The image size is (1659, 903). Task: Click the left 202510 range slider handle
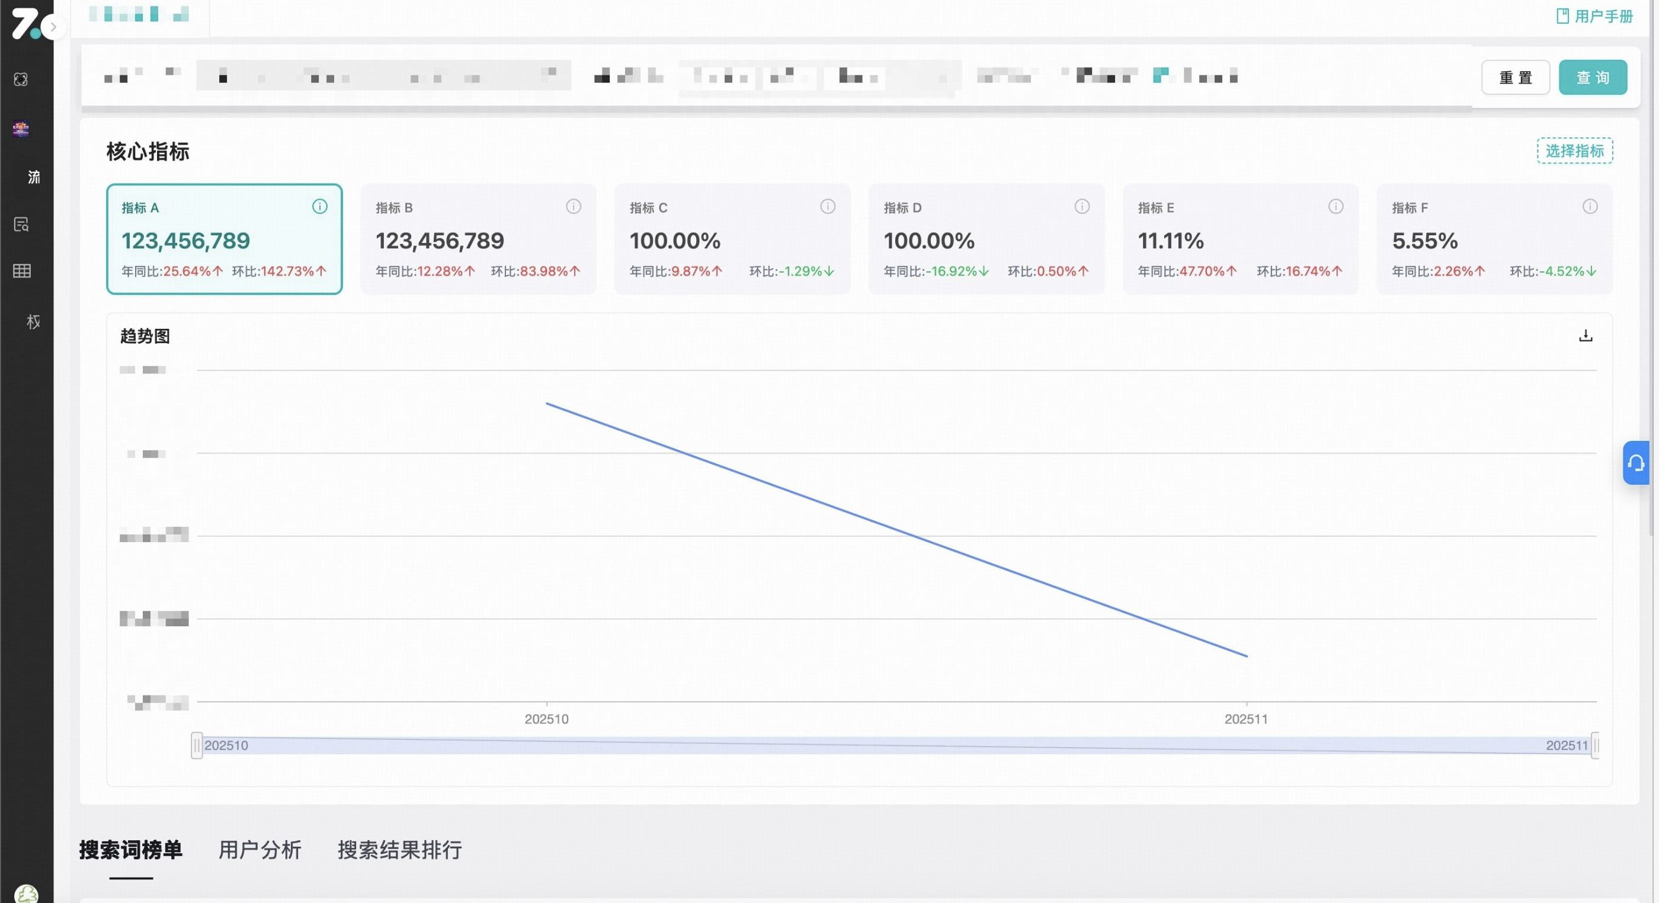pyautogui.click(x=197, y=745)
